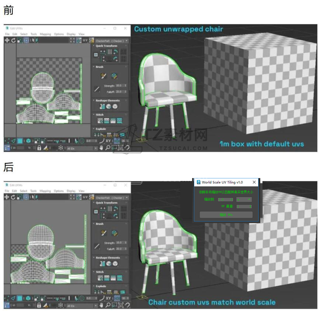The height and width of the screenshot is (311, 320).
Task: Open the Select menu in the 后 Edit UVWs window
Action: click(24, 191)
